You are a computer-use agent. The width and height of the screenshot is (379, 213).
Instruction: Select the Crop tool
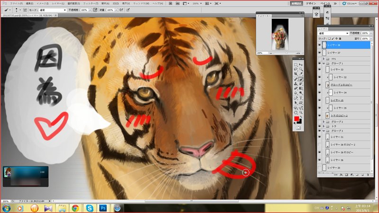(x=296, y=74)
